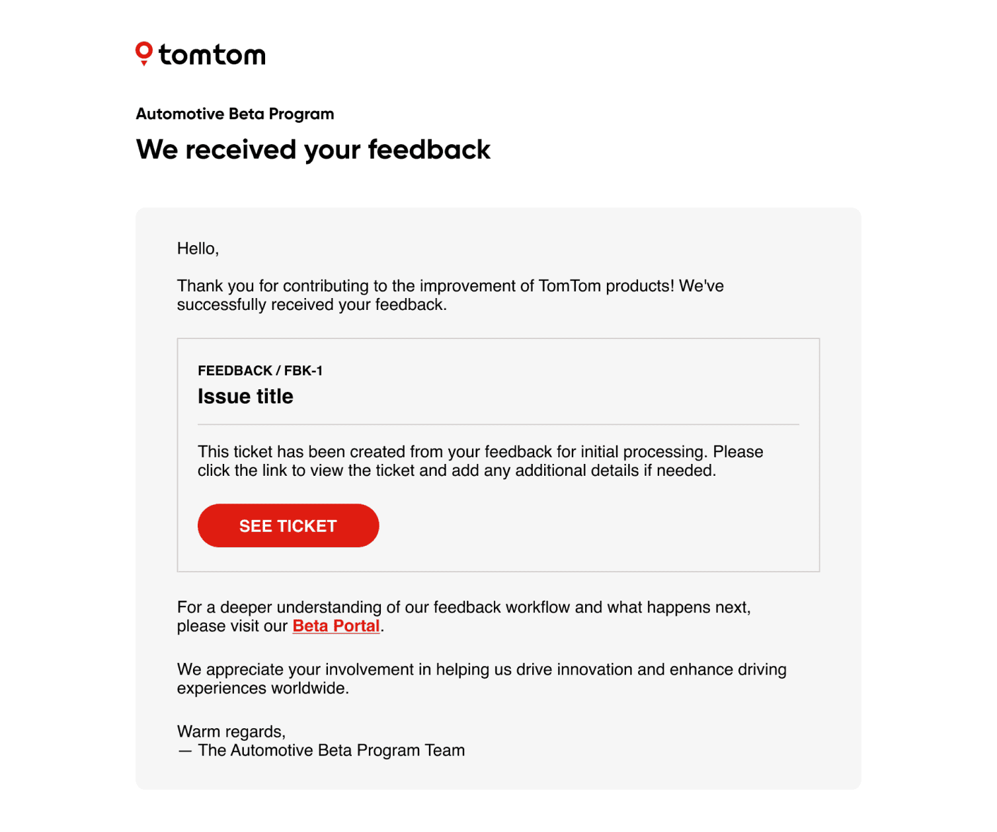997x832 pixels.
Task: Select the "Issue title" ticket heading
Action: pyautogui.click(x=245, y=397)
